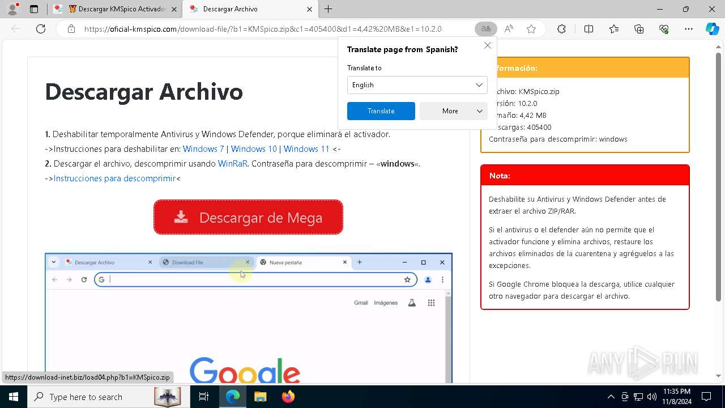Close the translate popup

tap(488, 45)
